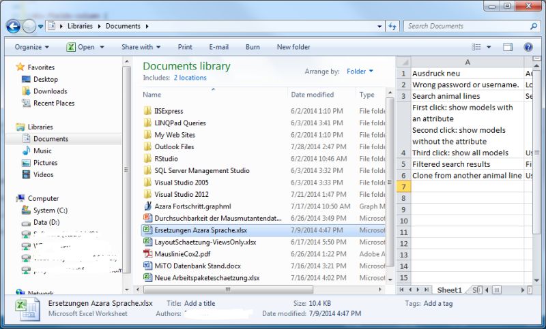Image resolution: width=546 pixels, height=329 pixels.
Task: Click the Change your view icon
Action: point(476,47)
